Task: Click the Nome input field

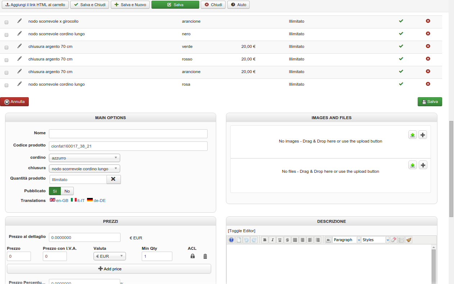Action: point(128,134)
